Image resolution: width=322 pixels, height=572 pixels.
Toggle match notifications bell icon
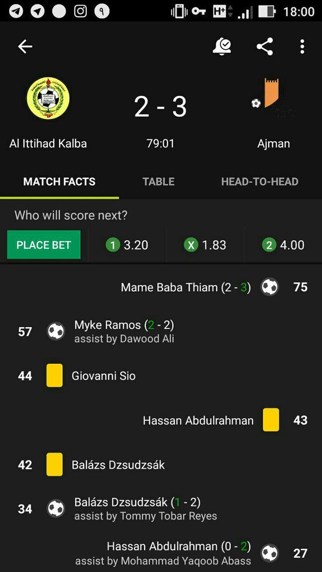pyautogui.click(x=222, y=47)
